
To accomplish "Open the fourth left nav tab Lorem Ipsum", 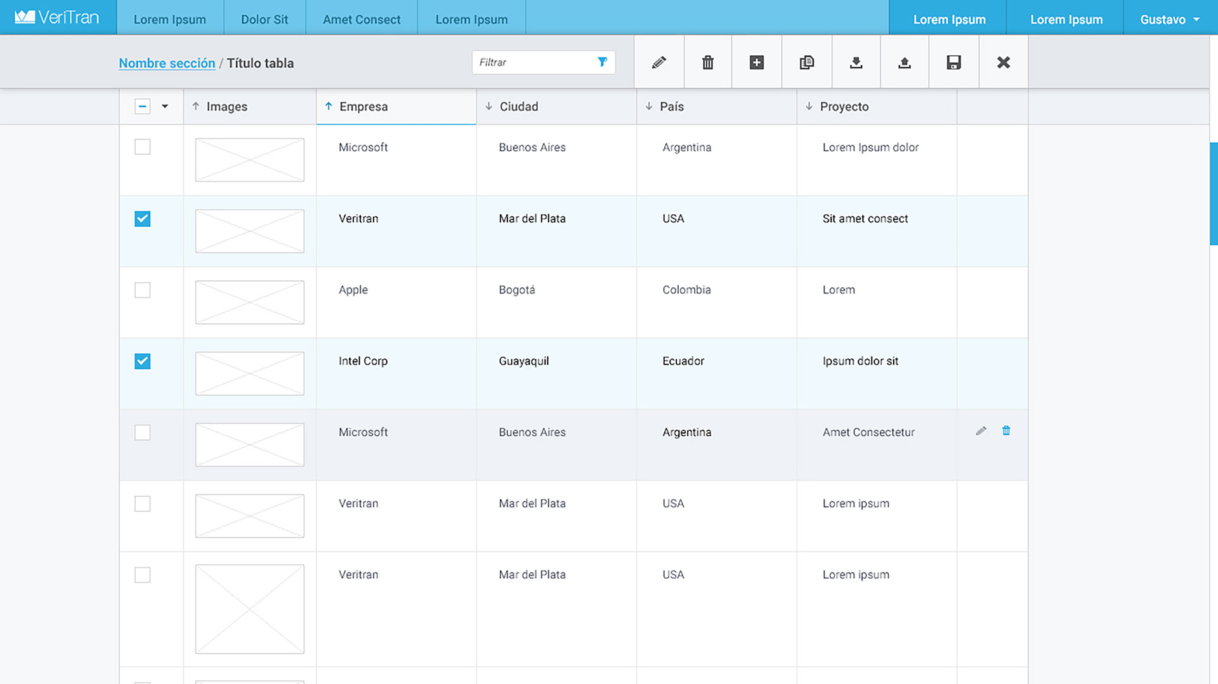I will tap(471, 19).
